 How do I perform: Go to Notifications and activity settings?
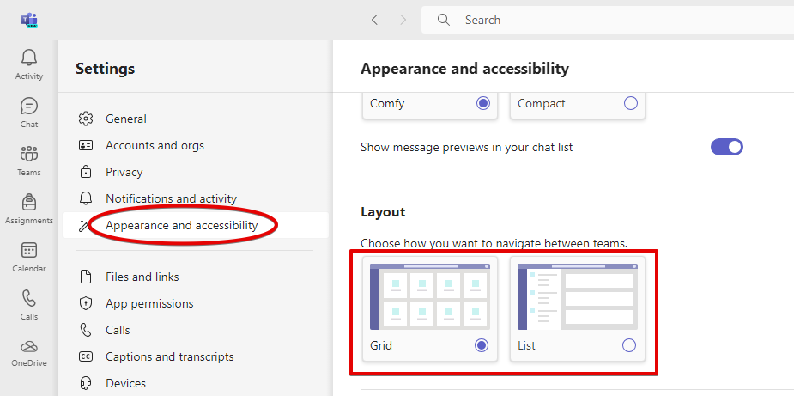tap(171, 198)
